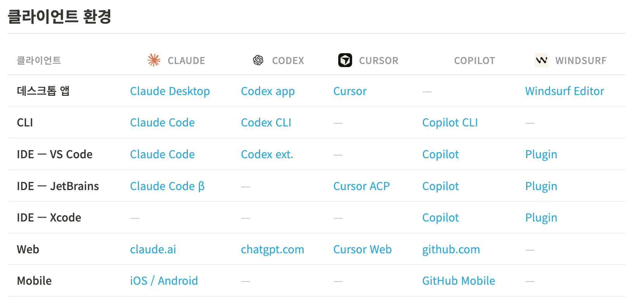The image size is (629, 308).
Task: Open the GitHub Mobile link
Action: click(458, 281)
